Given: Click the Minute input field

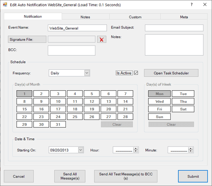Looking at the screenshot, I should [x=178, y=150].
